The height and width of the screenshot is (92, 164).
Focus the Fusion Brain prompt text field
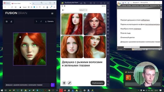point(27,85)
